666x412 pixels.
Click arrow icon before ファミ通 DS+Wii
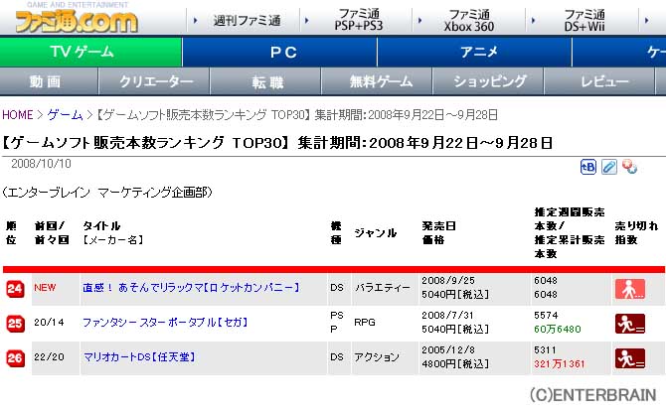pos(533,20)
